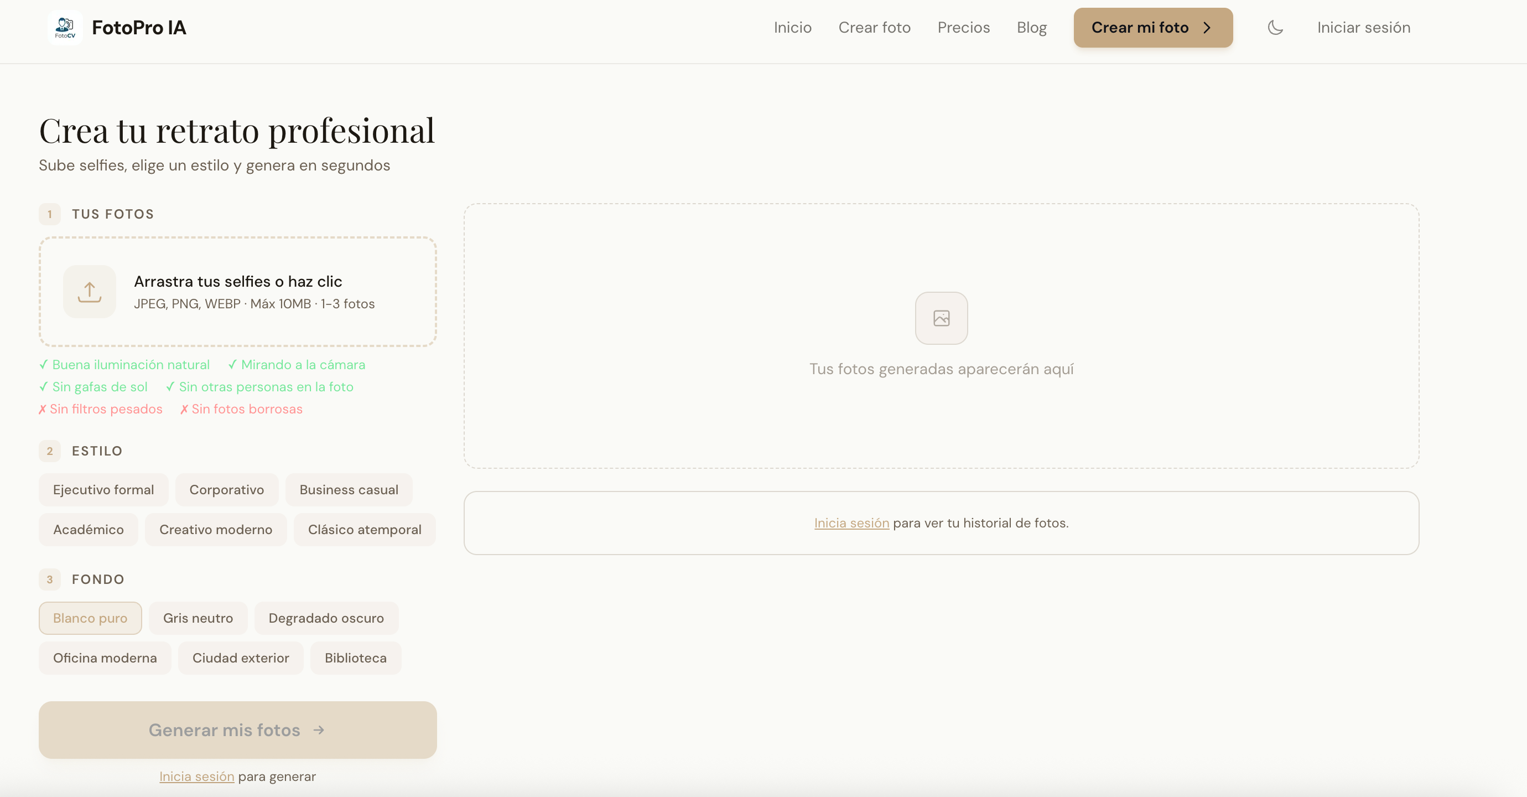
Task: Go to Crear foto in navigation
Action: click(874, 27)
